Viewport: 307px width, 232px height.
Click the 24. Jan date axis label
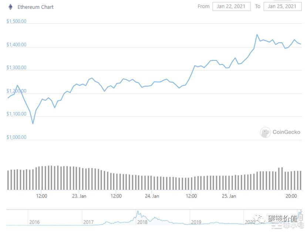click(x=152, y=196)
